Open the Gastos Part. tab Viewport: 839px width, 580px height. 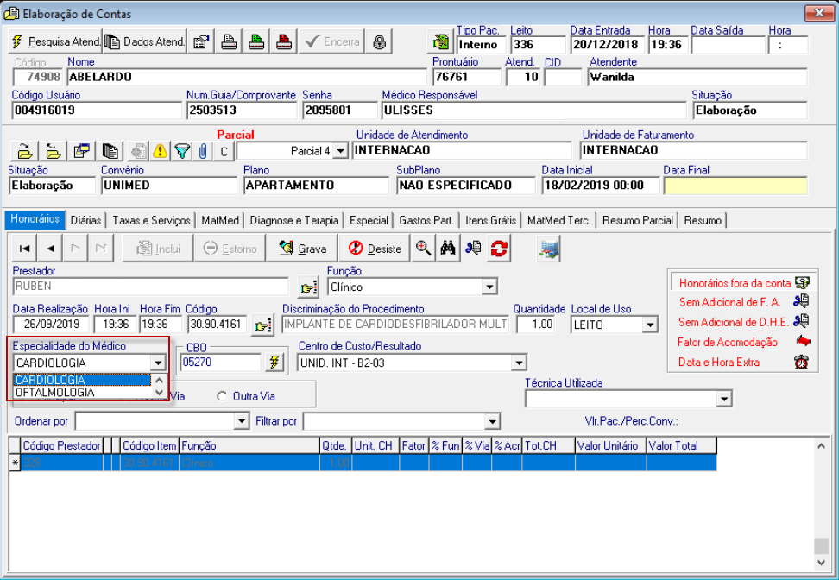[x=426, y=220]
